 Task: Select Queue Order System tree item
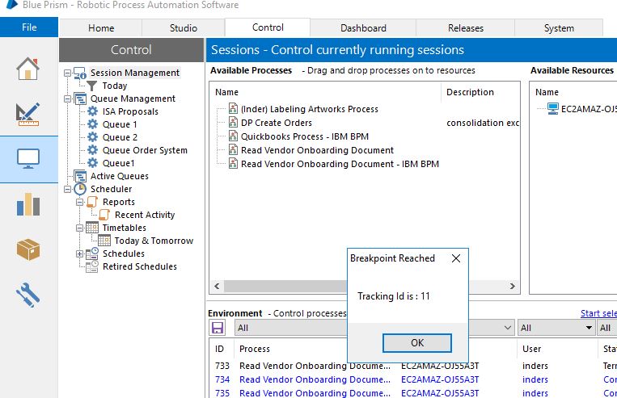pos(145,150)
